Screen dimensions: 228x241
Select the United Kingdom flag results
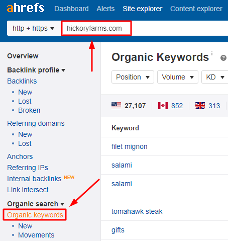pyautogui.click(x=207, y=106)
